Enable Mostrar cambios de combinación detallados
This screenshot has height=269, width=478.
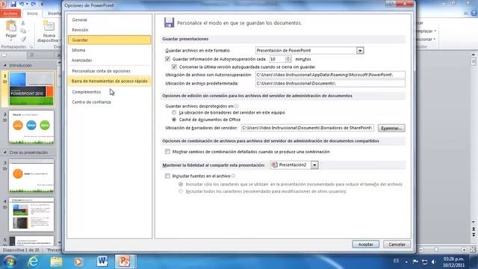click(167, 151)
